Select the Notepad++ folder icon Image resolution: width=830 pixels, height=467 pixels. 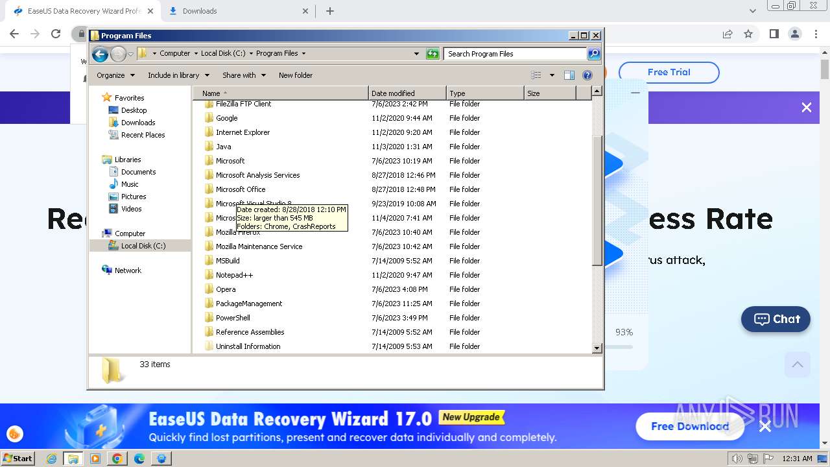[x=209, y=275]
